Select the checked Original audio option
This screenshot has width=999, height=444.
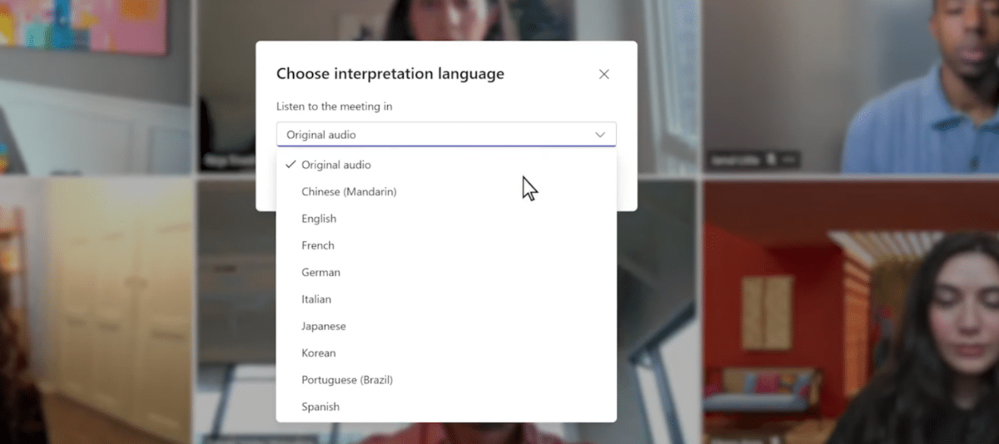(x=335, y=165)
